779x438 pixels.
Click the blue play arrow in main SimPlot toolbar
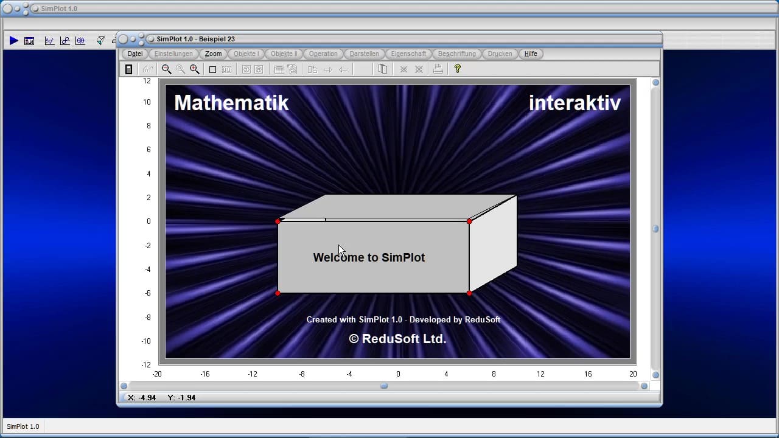point(13,41)
